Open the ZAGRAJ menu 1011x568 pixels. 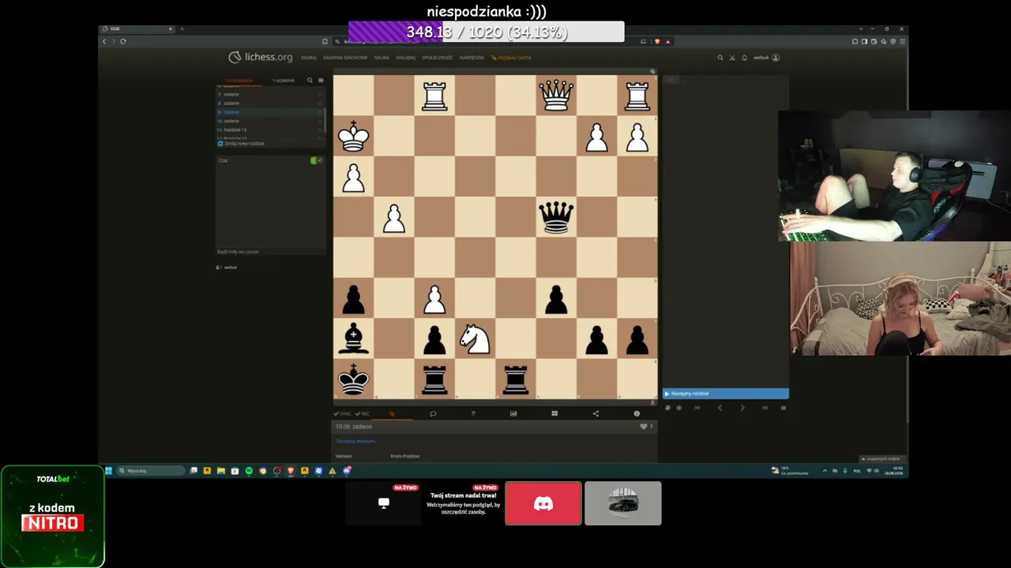tap(308, 58)
